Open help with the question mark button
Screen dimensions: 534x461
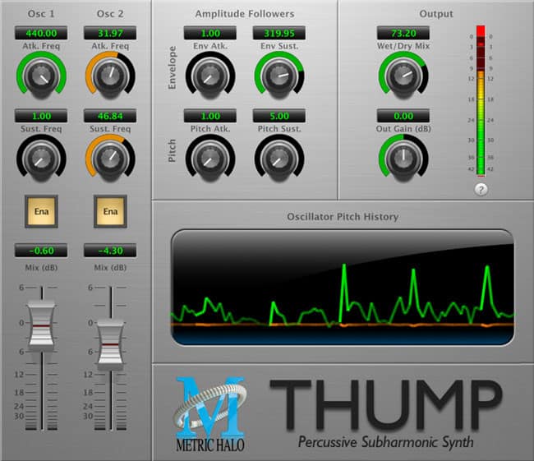point(481,190)
